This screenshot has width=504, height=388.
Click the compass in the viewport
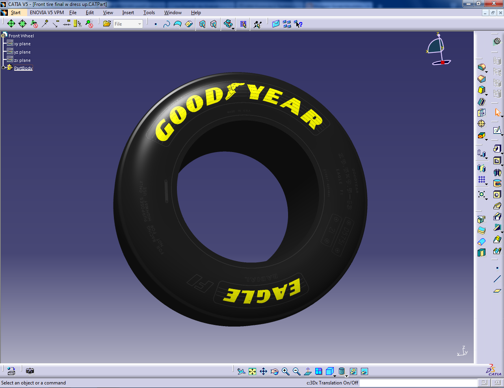tap(438, 49)
